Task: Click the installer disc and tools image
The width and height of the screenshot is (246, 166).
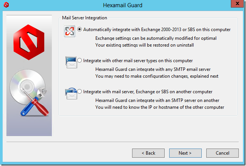Action: point(30,93)
